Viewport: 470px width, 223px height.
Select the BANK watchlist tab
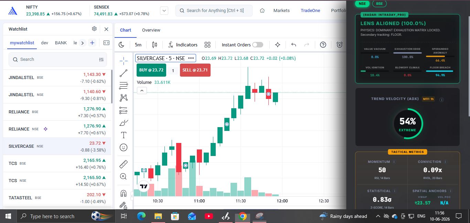61,43
